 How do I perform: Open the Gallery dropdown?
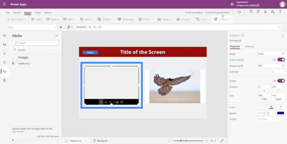click(105, 19)
